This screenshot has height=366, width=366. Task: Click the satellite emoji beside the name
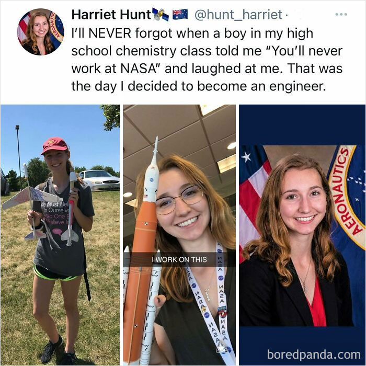tap(161, 14)
